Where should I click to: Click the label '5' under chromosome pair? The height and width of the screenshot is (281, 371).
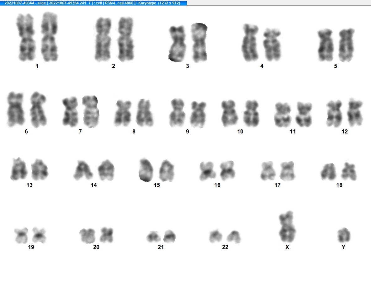point(336,66)
